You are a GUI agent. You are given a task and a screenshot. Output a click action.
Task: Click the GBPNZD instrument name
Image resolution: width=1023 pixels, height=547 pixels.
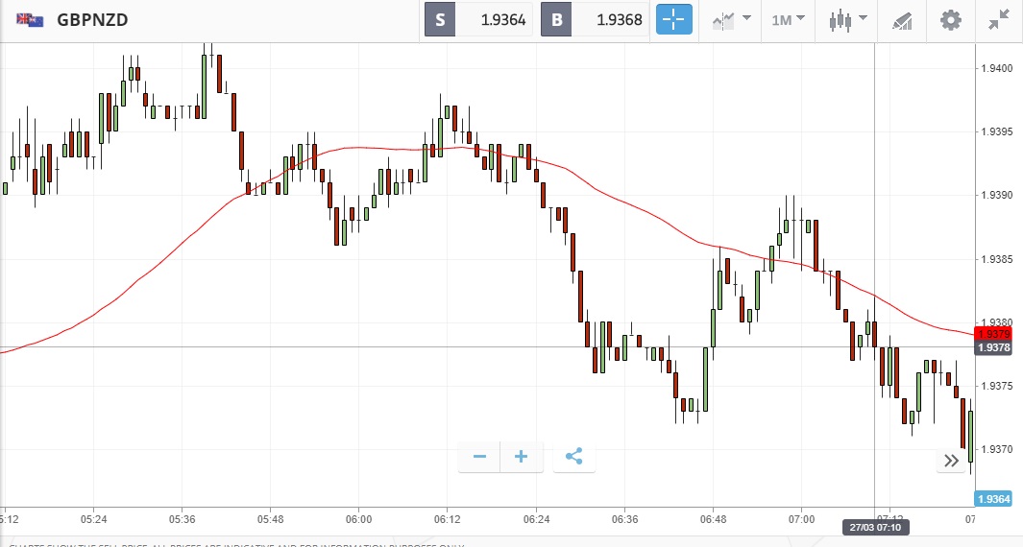[x=92, y=19]
